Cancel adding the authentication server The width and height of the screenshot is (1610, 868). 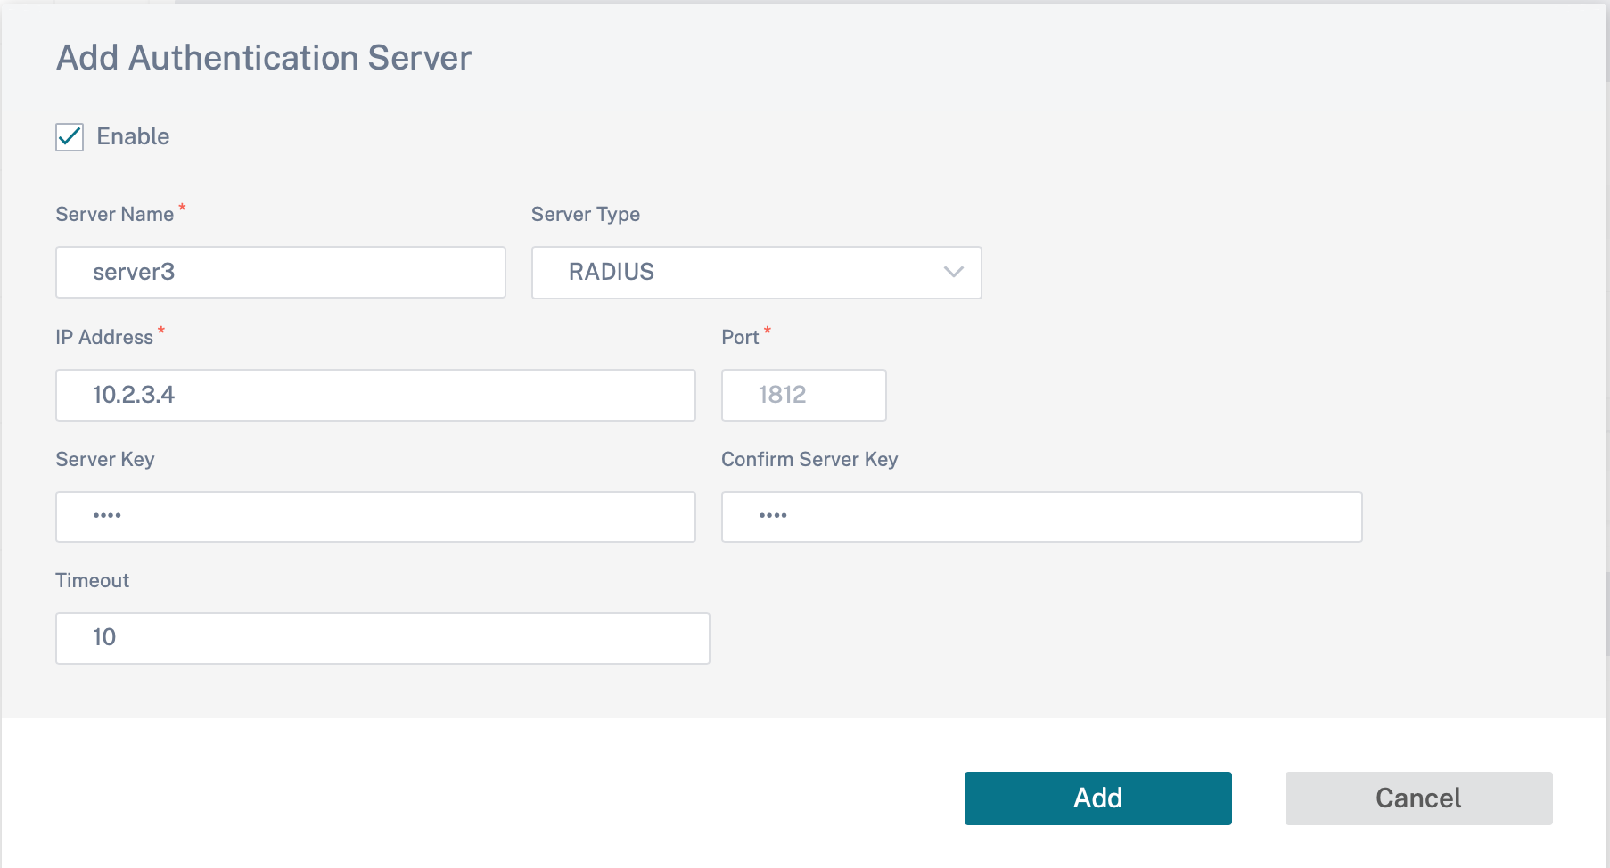(x=1419, y=798)
